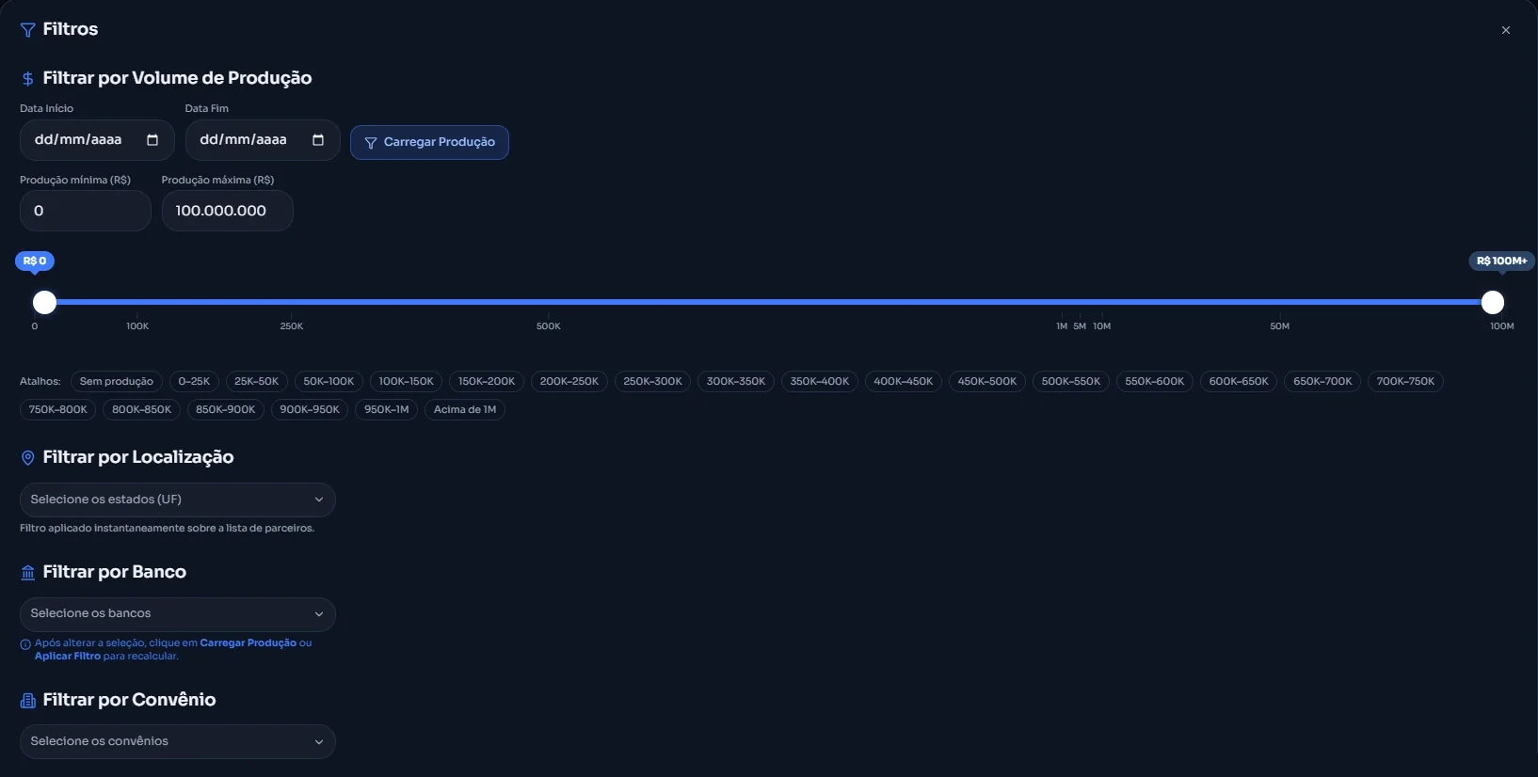Select the 850K-900K shortcut chip

pyautogui.click(x=225, y=409)
